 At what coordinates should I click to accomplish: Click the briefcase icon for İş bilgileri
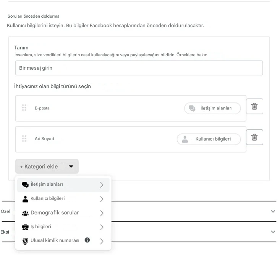(25, 227)
